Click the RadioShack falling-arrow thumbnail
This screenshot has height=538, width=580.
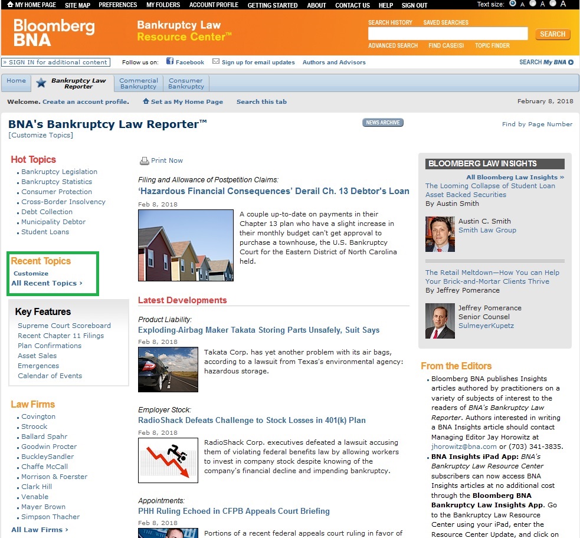[x=168, y=460]
